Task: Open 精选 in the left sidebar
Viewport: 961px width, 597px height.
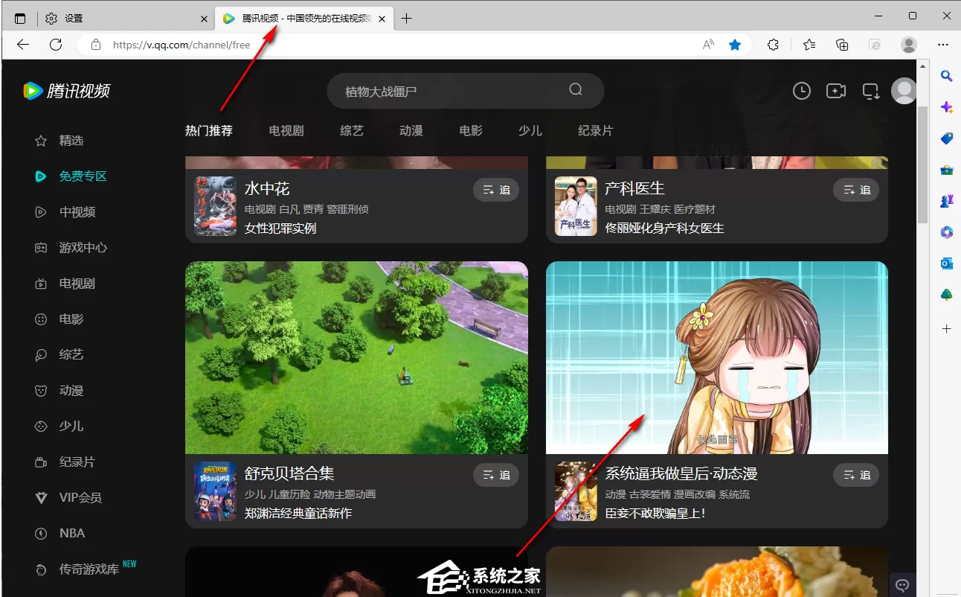Action: pyautogui.click(x=71, y=141)
